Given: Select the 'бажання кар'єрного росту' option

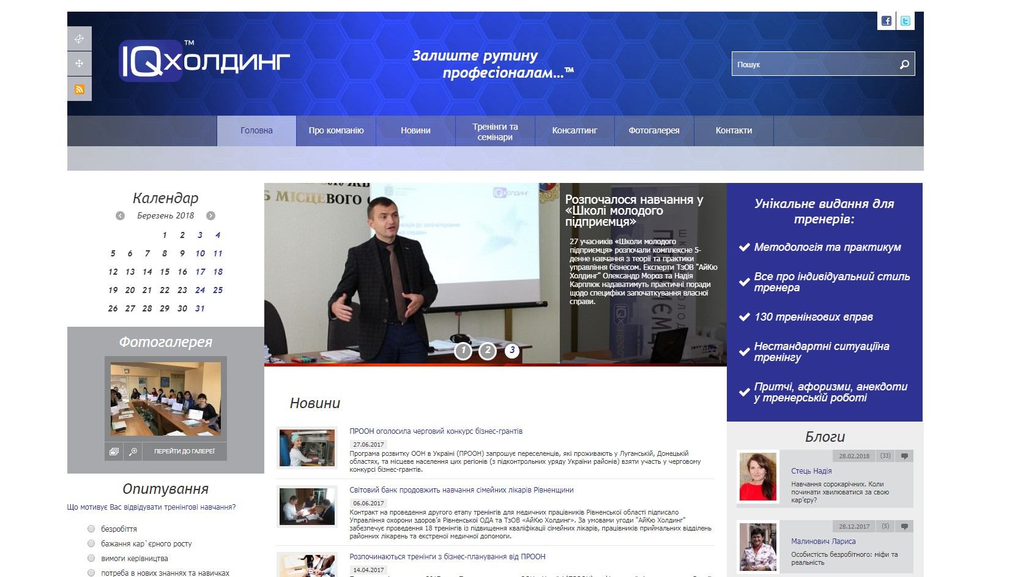Looking at the screenshot, I should point(91,543).
